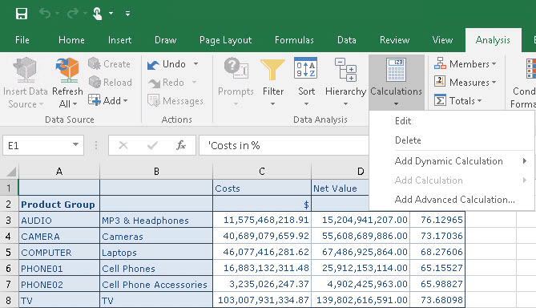The height and width of the screenshot is (308, 536).
Task: Click the Undo icon in Actions group
Action: (x=154, y=64)
